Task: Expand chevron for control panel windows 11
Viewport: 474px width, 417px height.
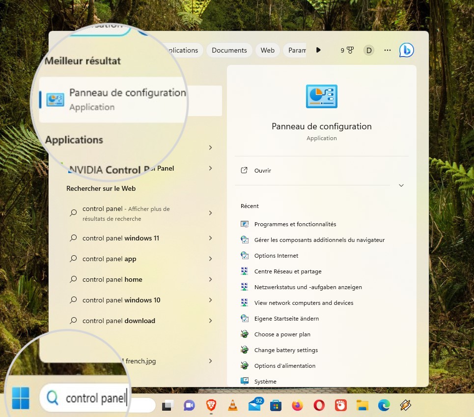Action: 210,238
